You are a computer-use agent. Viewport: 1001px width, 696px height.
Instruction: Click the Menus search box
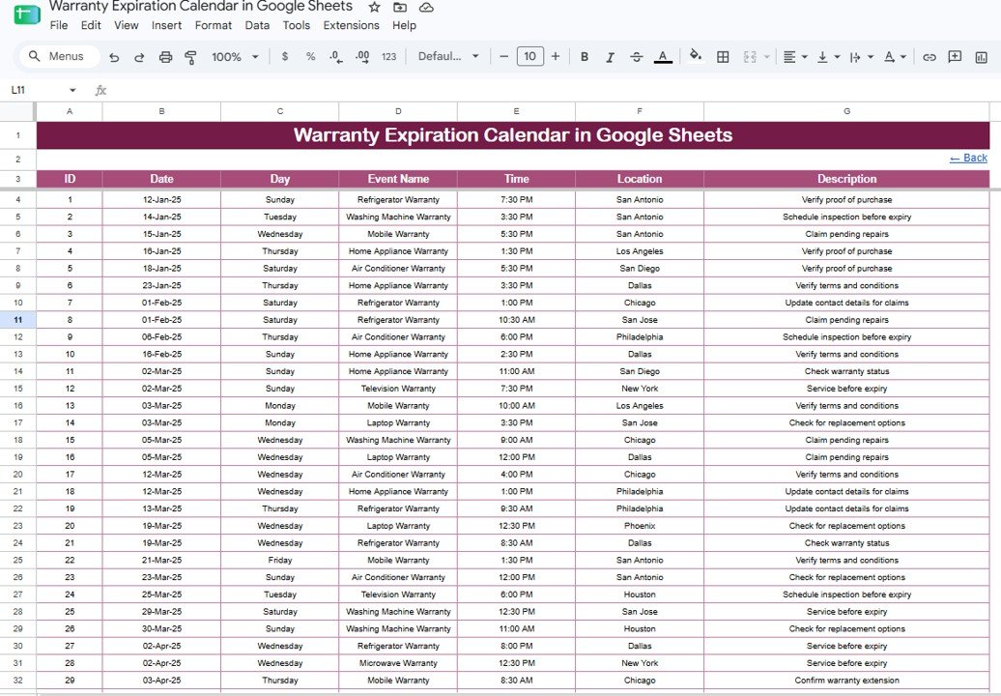[60, 56]
